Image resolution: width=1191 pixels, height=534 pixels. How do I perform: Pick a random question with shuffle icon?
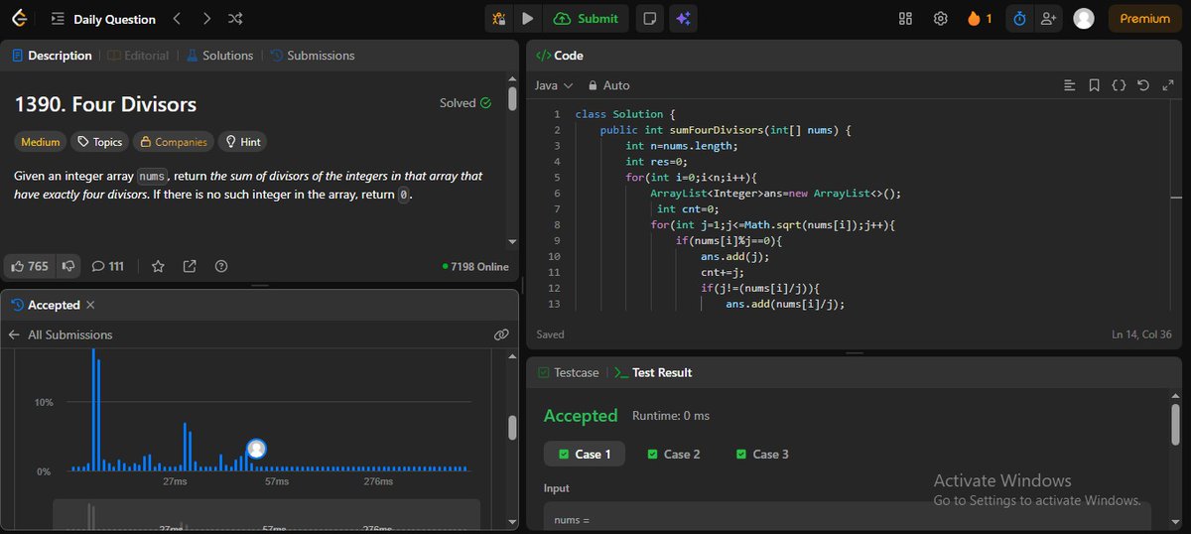pos(235,18)
